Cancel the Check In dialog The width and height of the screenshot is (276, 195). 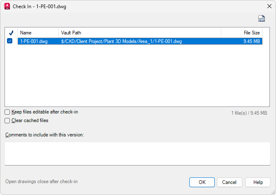pos(229,182)
